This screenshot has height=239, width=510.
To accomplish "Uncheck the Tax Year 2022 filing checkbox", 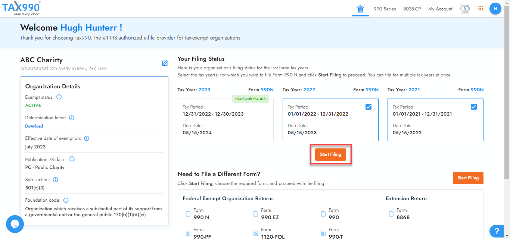I will (x=368, y=106).
